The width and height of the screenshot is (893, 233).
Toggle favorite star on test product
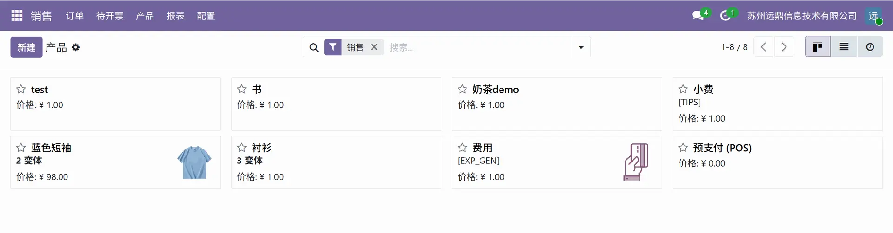point(21,89)
